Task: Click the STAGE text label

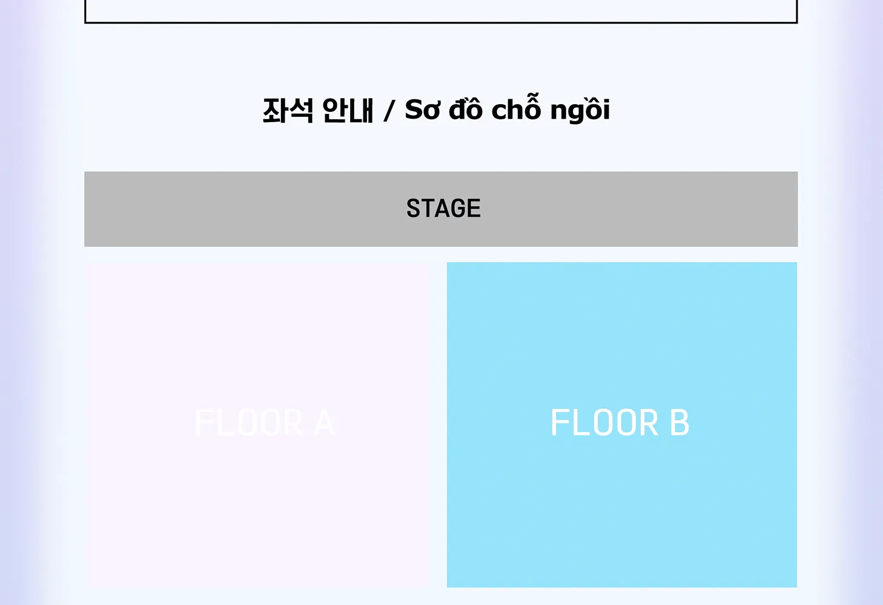Action: tap(443, 209)
